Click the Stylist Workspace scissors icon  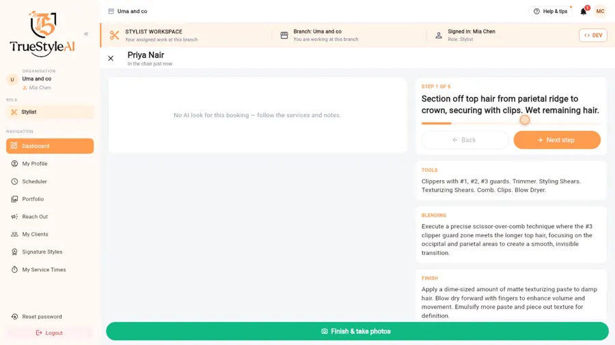point(114,35)
